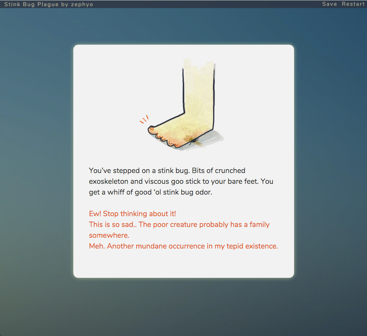This screenshot has height=336, width=367.
Task: Click the title "Stink Bug Plague"
Action: (30, 4)
